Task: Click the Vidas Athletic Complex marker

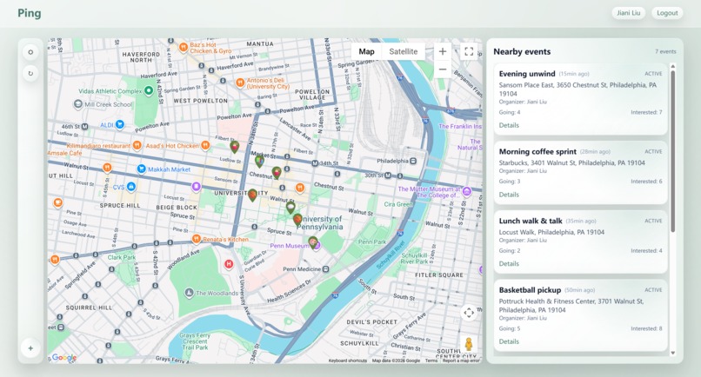Action: 149,90
